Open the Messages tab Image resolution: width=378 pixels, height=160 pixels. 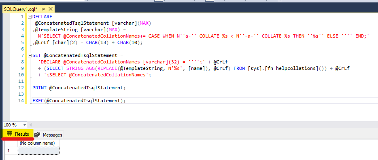pyautogui.click(x=49, y=135)
